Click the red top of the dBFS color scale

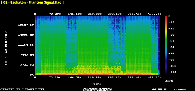[x=166, y=17]
